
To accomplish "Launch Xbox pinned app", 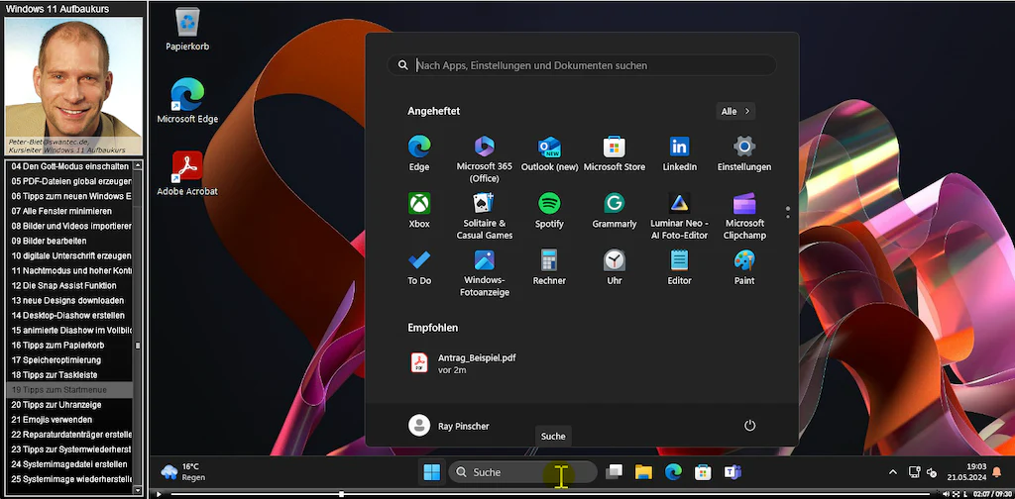I will (x=419, y=210).
